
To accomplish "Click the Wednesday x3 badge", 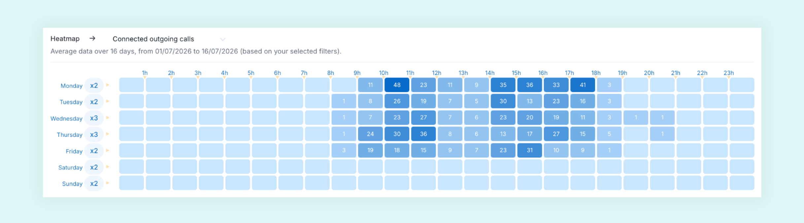I will point(94,118).
